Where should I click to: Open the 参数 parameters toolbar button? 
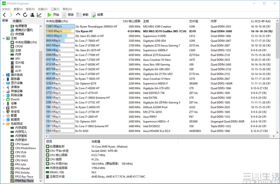[83, 15]
